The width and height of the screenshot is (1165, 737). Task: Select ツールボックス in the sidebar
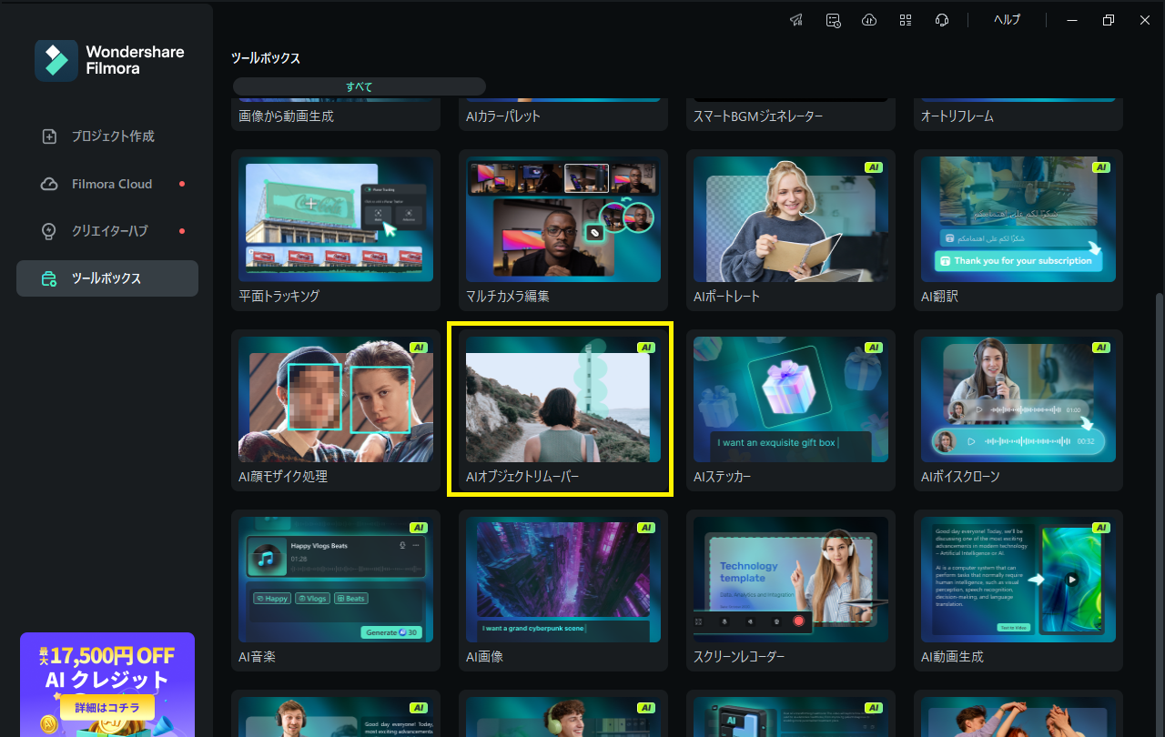(107, 278)
